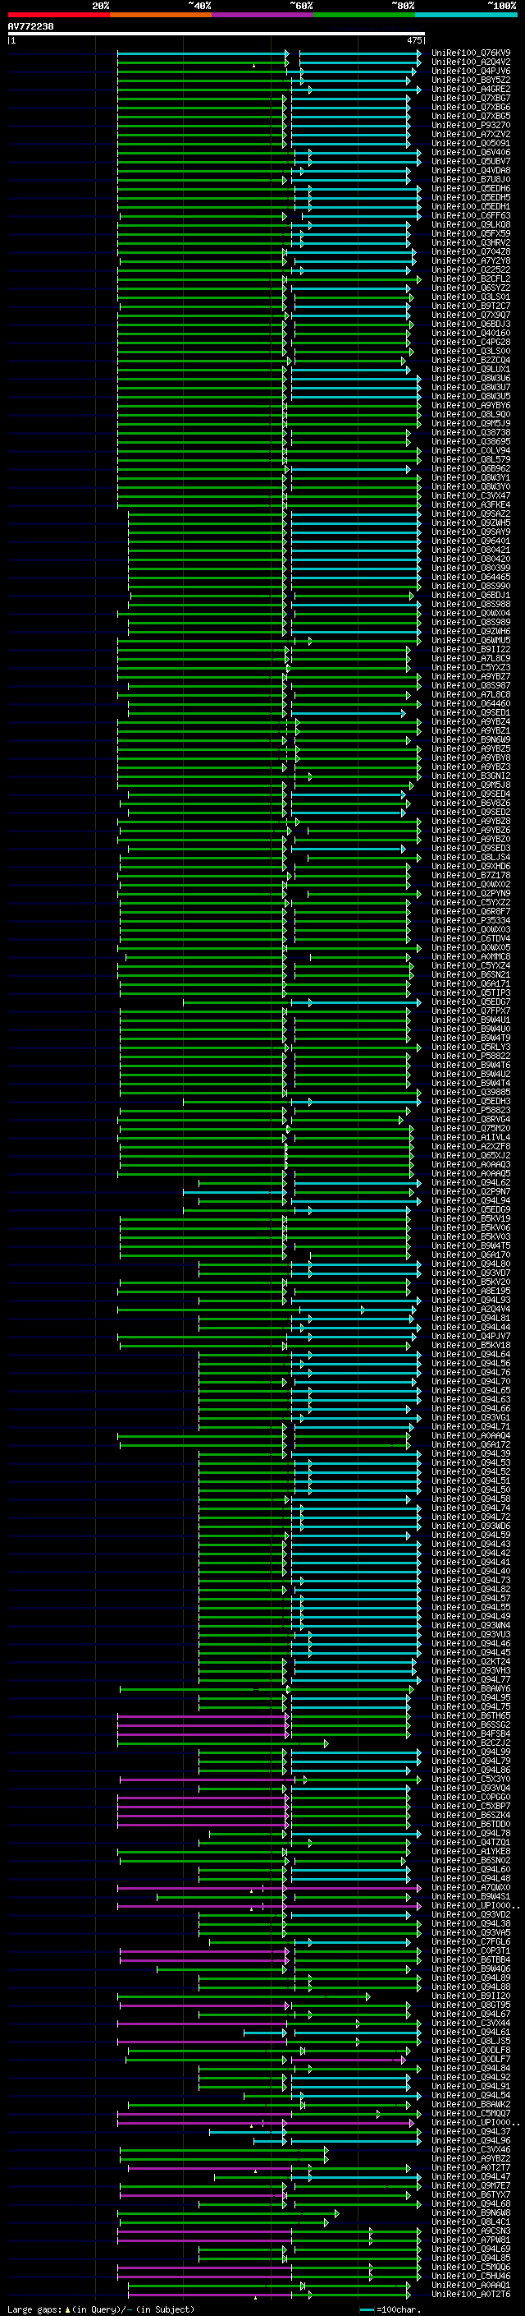Click the green ~80% identity color bar

(x=364, y=15)
